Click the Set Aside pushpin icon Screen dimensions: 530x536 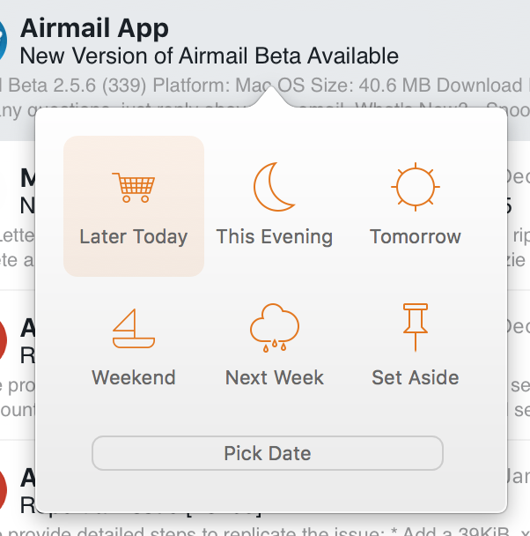pyautogui.click(x=416, y=327)
